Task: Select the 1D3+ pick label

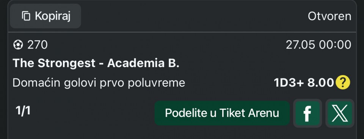Action: pyautogui.click(x=289, y=83)
